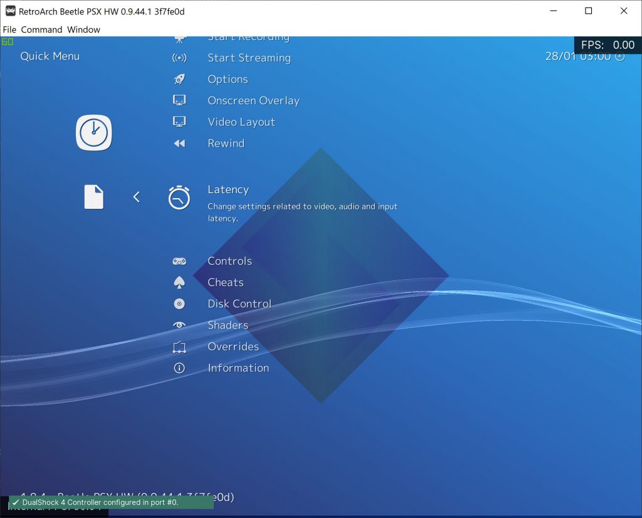Viewport: 642px width, 518px height.
Task: Open the Latency settings entry
Action: coord(228,189)
